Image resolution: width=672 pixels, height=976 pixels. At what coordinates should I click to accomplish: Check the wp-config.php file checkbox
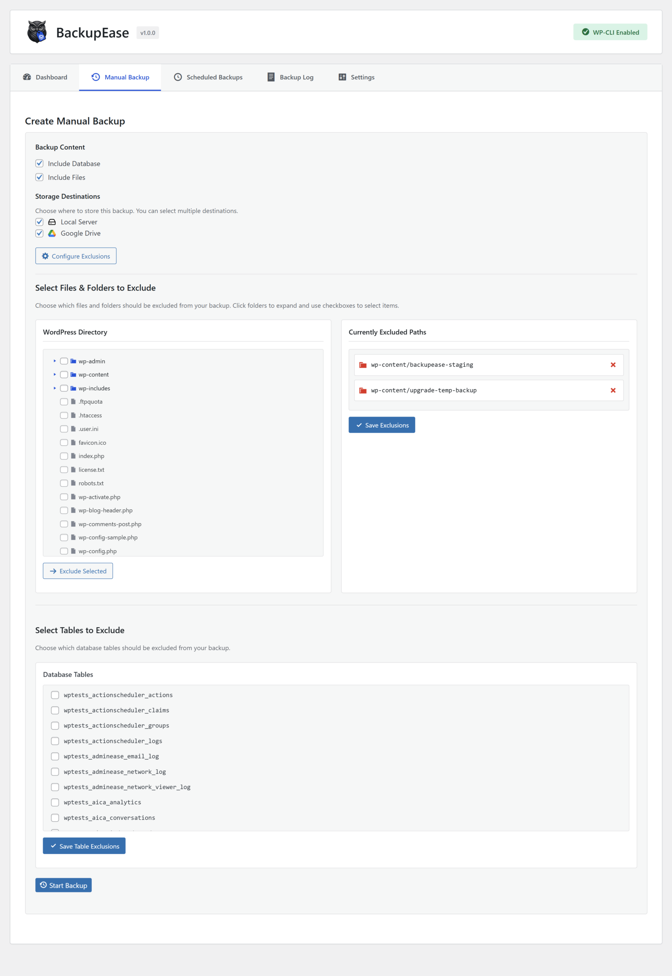pyautogui.click(x=64, y=551)
